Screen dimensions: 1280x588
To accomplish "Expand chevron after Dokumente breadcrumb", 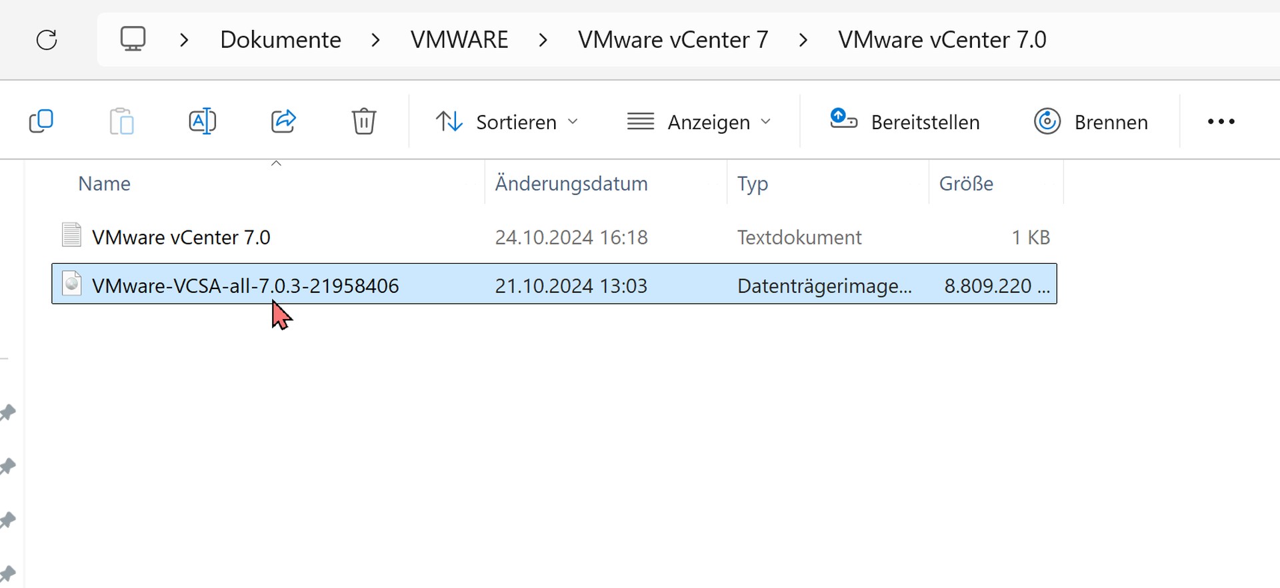I will click(375, 40).
